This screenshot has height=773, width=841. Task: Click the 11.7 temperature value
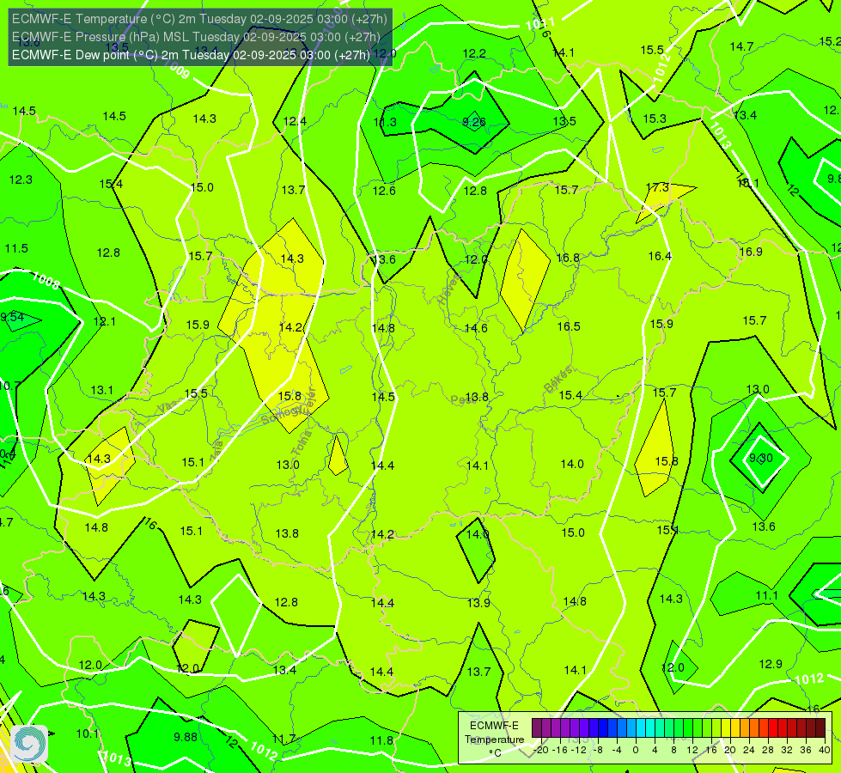(x=283, y=740)
